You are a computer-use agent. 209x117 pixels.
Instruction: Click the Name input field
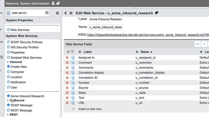coord(105,27)
